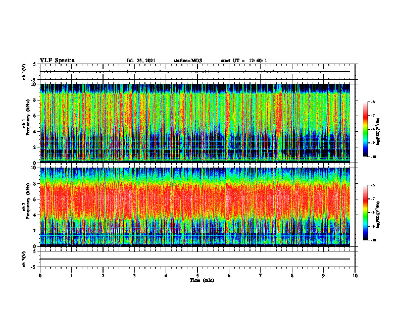Click the "VLF Spectra" title text

(57, 61)
